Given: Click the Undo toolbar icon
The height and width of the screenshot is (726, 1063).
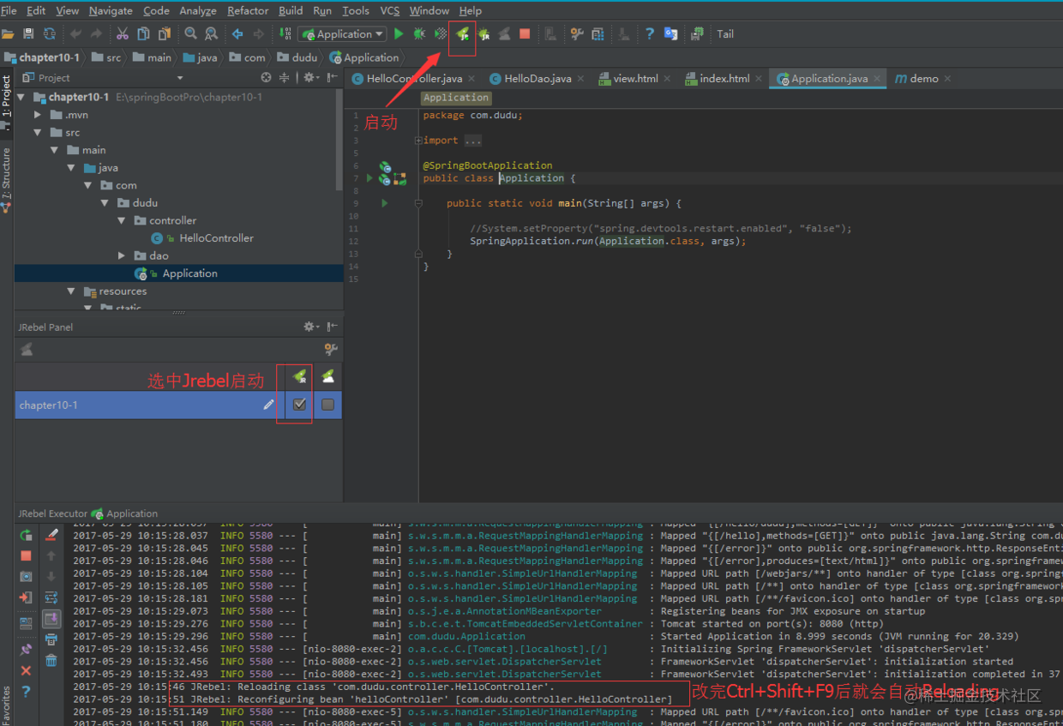Looking at the screenshot, I should [75, 34].
